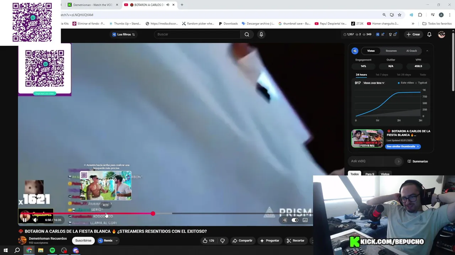
Task: Click the Chrome zoom magnifier in address bar
Action: click(384, 15)
